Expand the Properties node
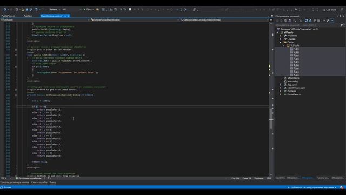This screenshot has width=346, height=195. [281, 36]
